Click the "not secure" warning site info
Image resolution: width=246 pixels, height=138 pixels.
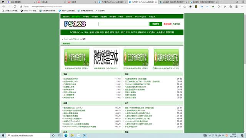coord(25,7)
